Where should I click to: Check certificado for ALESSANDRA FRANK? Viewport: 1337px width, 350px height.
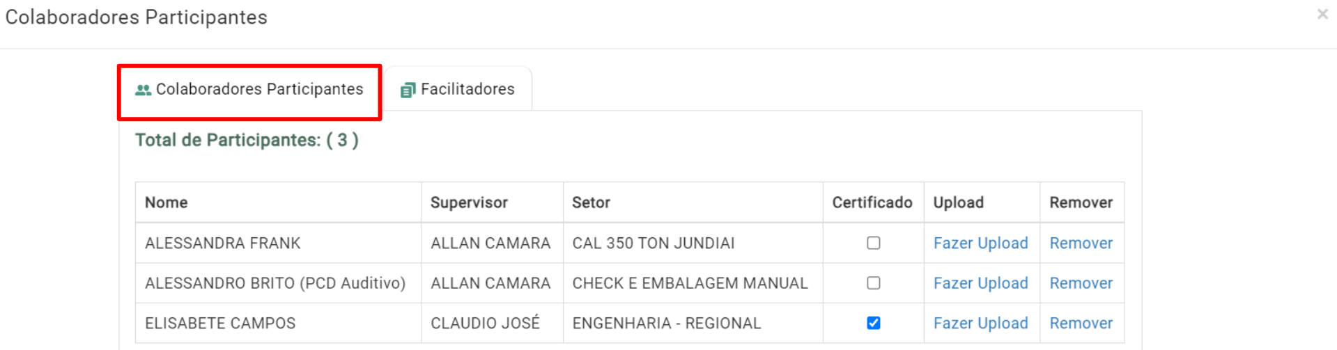[873, 243]
